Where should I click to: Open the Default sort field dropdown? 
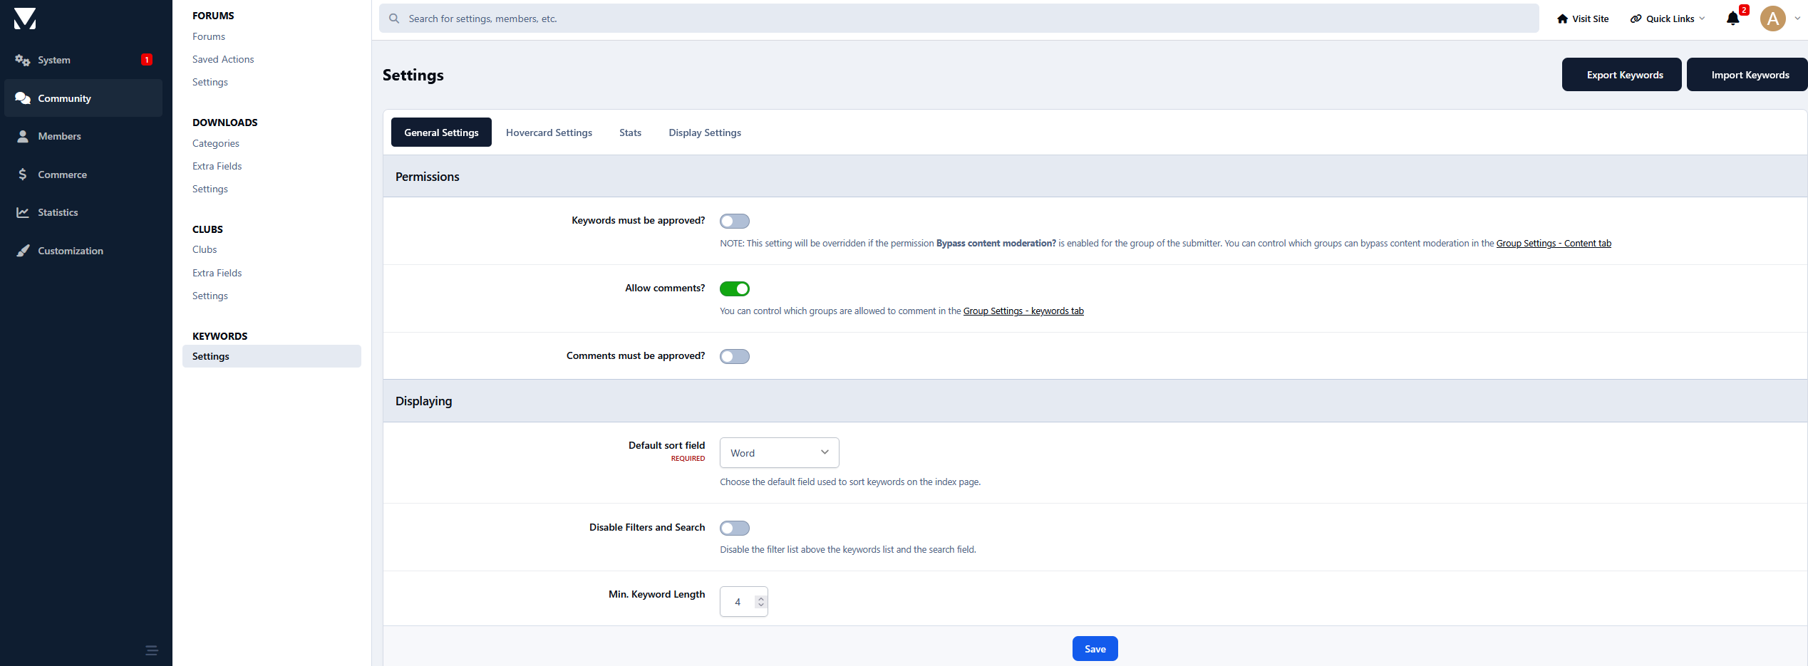[x=779, y=453]
